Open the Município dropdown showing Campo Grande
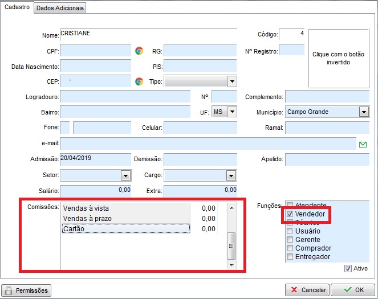Screen dimensions: 378x299 click(x=364, y=112)
